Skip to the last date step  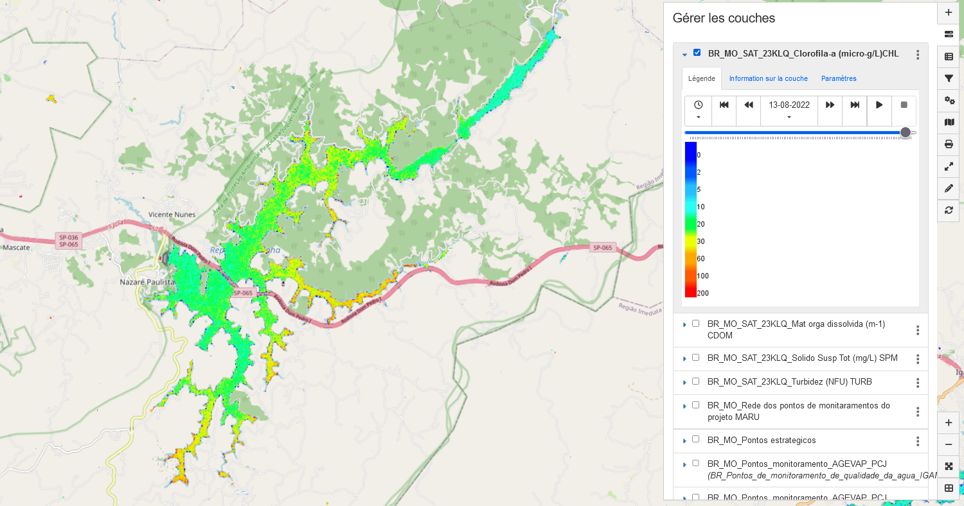coord(855,105)
